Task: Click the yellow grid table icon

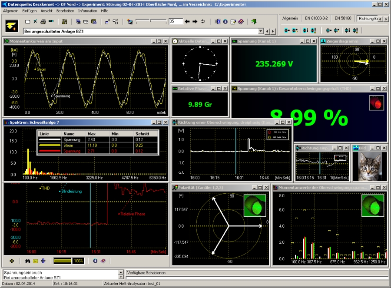Action: point(35,261)
